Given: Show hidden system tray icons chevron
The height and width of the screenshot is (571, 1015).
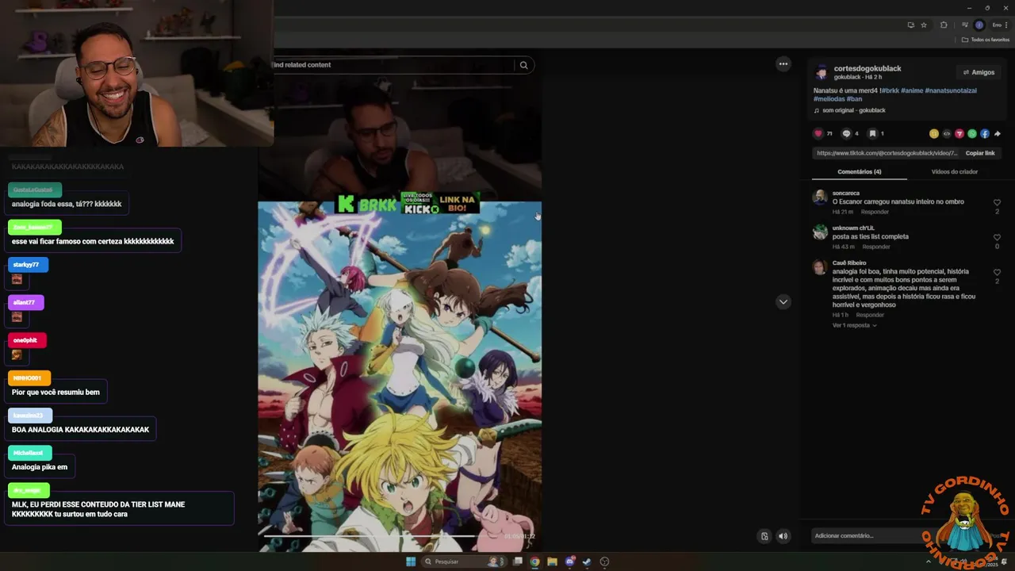Looking at the screenshot, I should [929, 561].
